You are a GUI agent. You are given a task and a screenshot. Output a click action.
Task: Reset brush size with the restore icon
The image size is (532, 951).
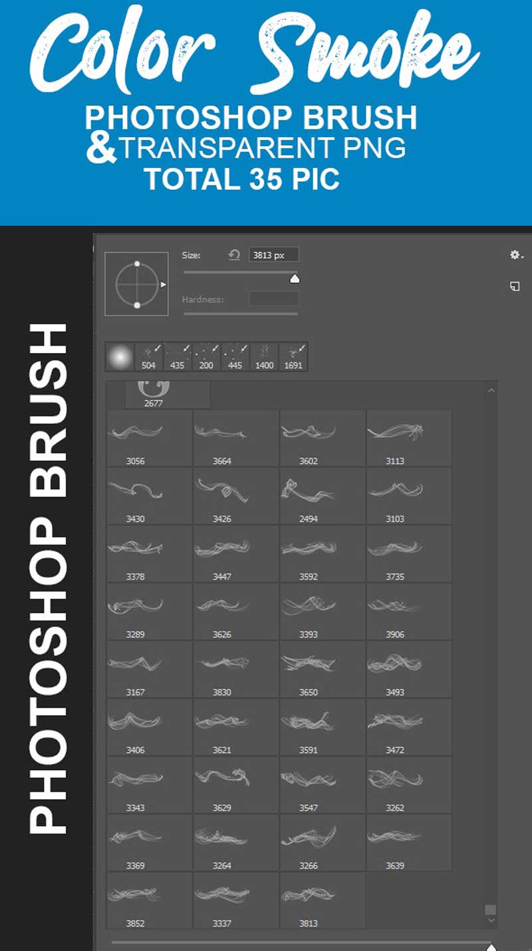(234, 255)
